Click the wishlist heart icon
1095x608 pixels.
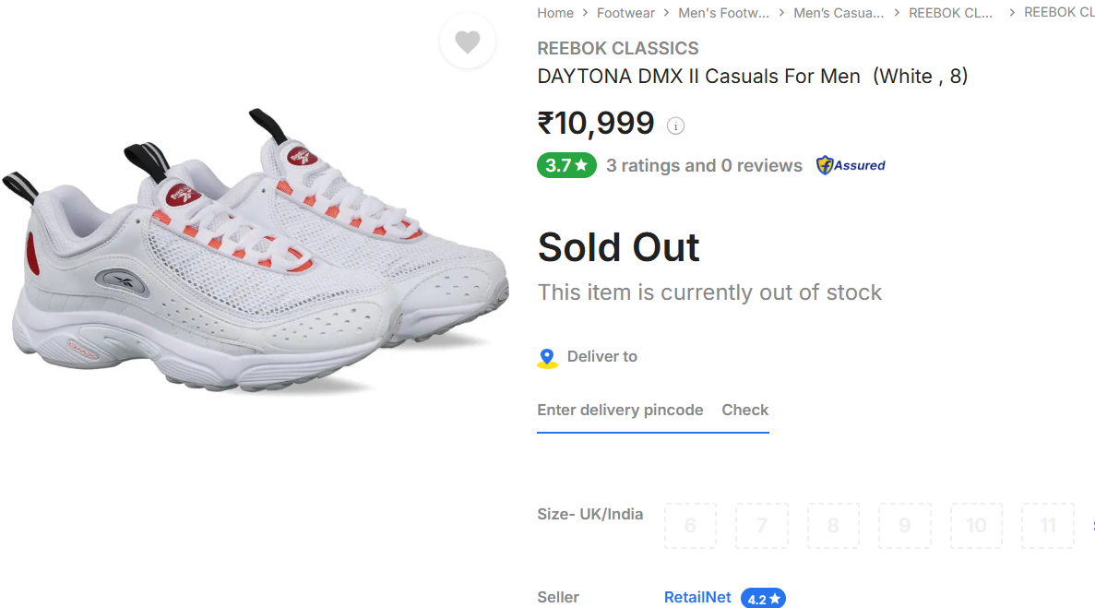[x=468, y=42]
